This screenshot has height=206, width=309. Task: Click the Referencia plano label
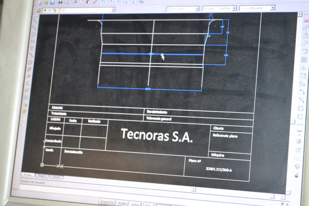pyautogui.click(x=225, y=136)
